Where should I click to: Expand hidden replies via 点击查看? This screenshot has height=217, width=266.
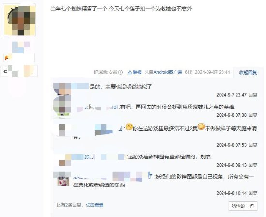[94, 205]
